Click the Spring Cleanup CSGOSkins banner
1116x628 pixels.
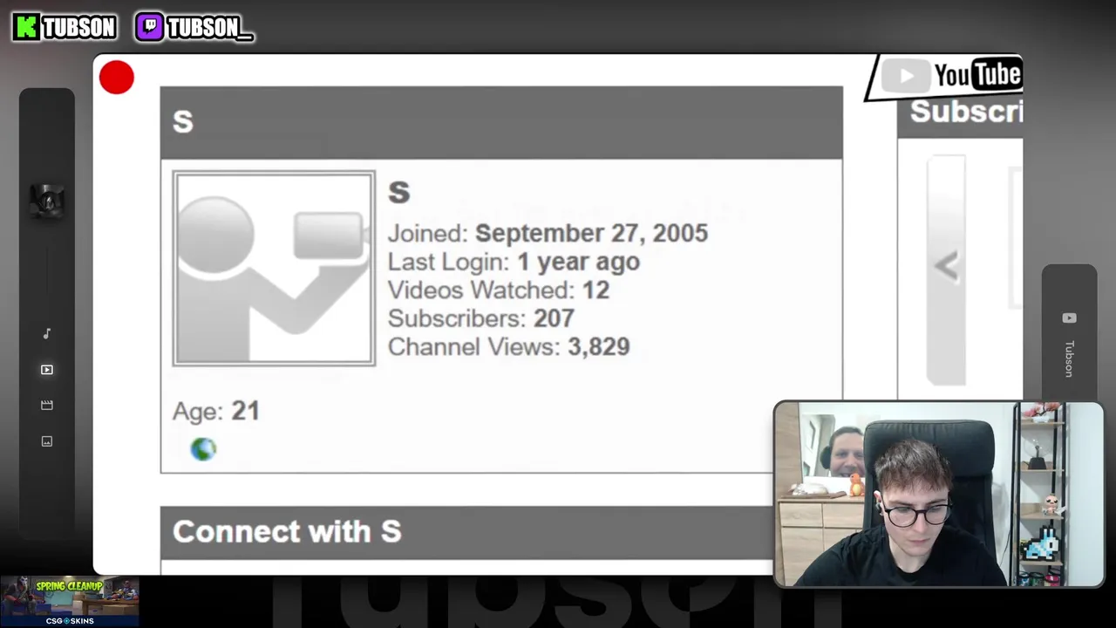70,601
